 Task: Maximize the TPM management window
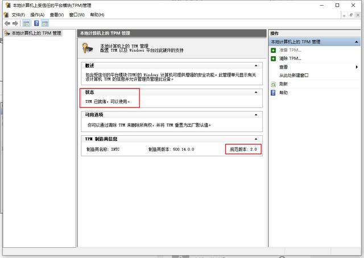(x=337, y=5)
